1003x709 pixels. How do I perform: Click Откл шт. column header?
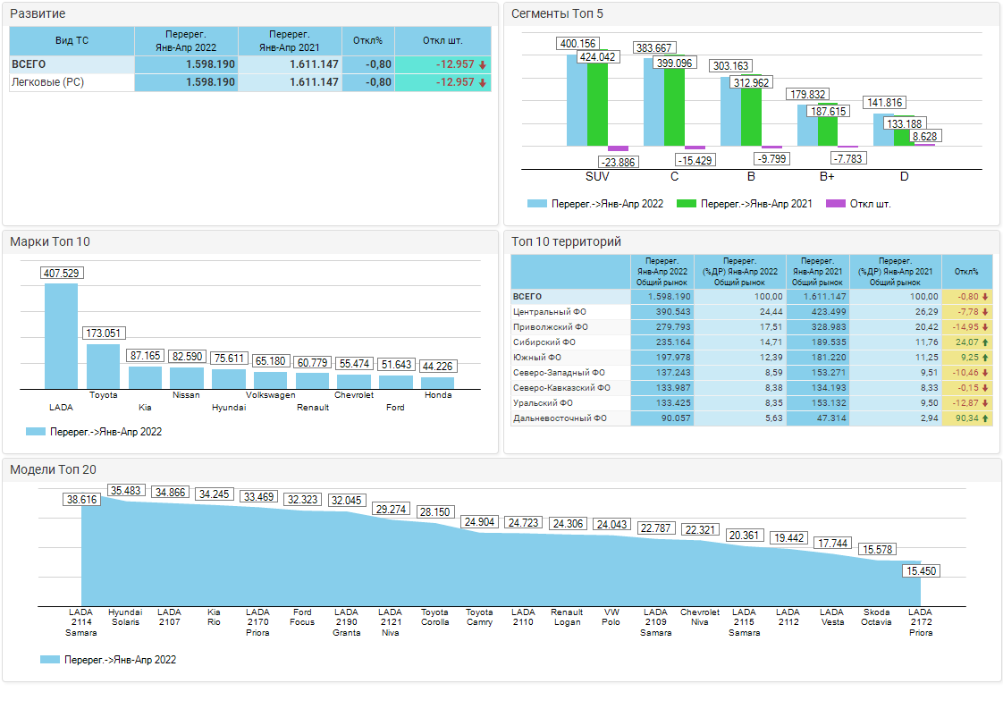[442, 41]
